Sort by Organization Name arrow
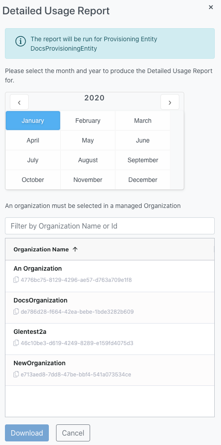Viewport: 221px width, 445px height. click(x=75, y=249)
